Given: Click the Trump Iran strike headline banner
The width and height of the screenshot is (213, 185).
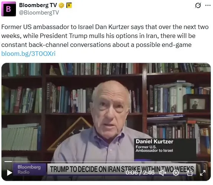Looking at the screenshot, I should click(x=122, y=169).
